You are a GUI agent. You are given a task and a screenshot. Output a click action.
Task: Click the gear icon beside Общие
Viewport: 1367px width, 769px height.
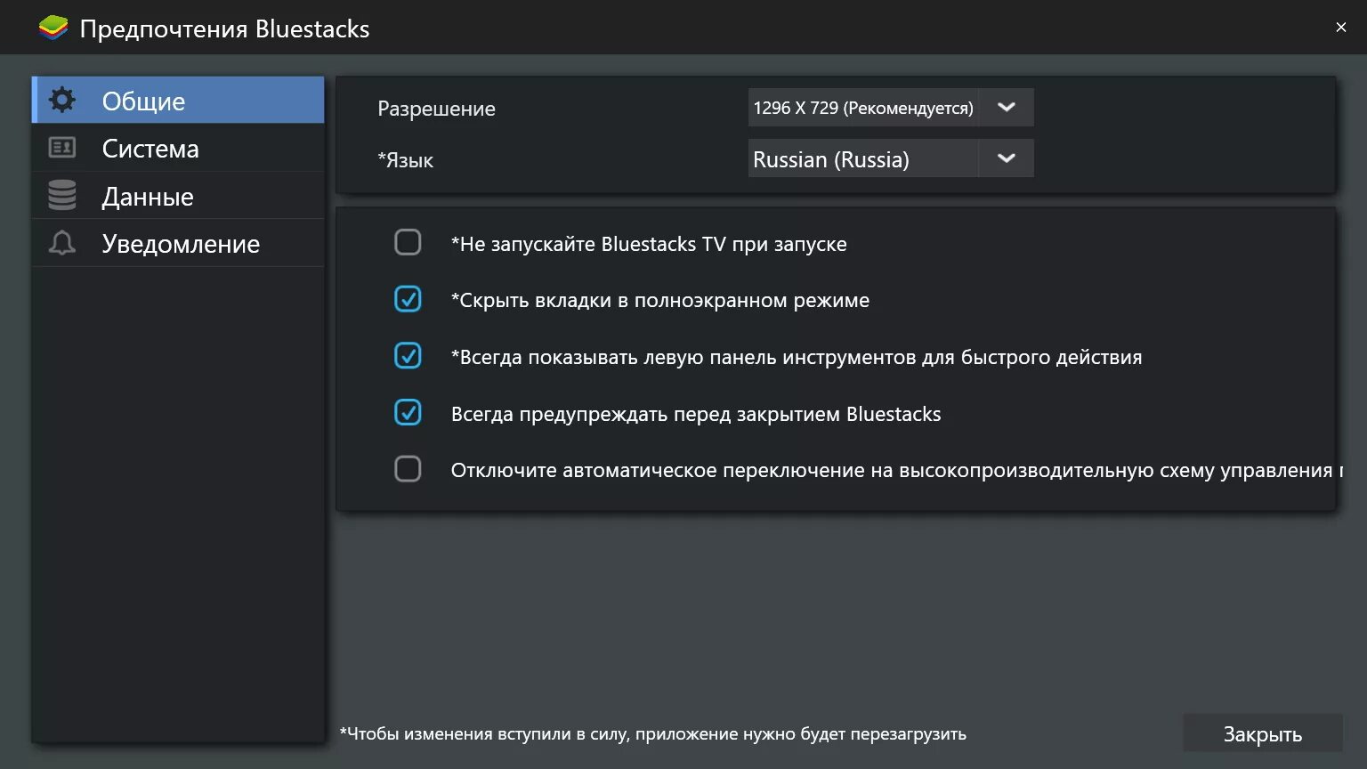pos(62,100)
